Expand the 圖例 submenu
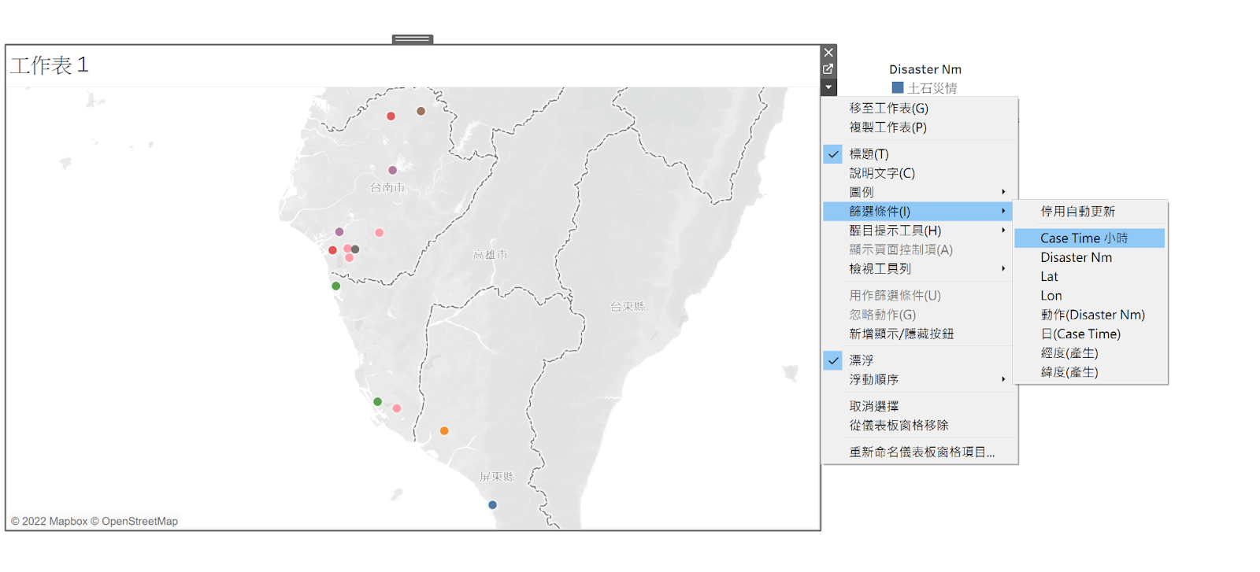The image size is (1260, 572). point(917,192)
